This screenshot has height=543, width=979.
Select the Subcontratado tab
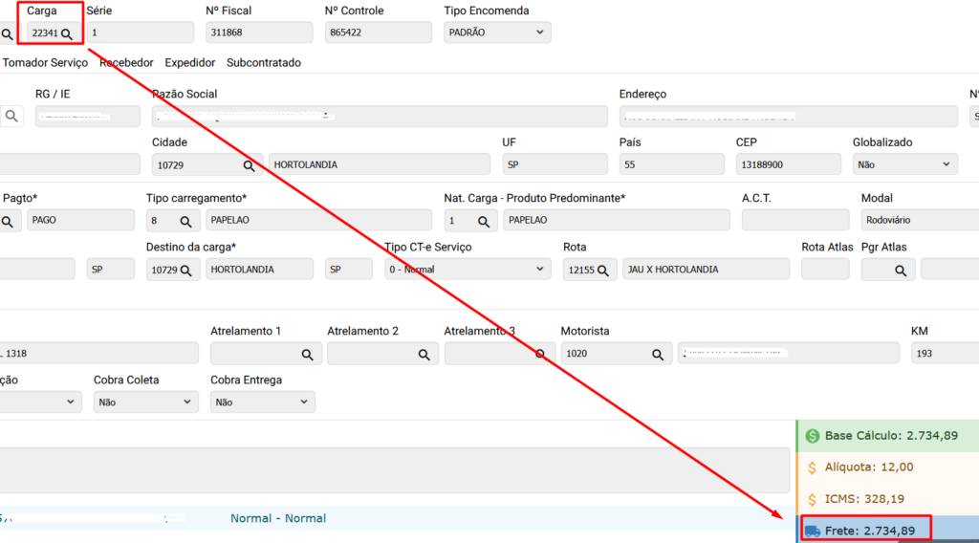pyautogui.click(x=263, y=63)
